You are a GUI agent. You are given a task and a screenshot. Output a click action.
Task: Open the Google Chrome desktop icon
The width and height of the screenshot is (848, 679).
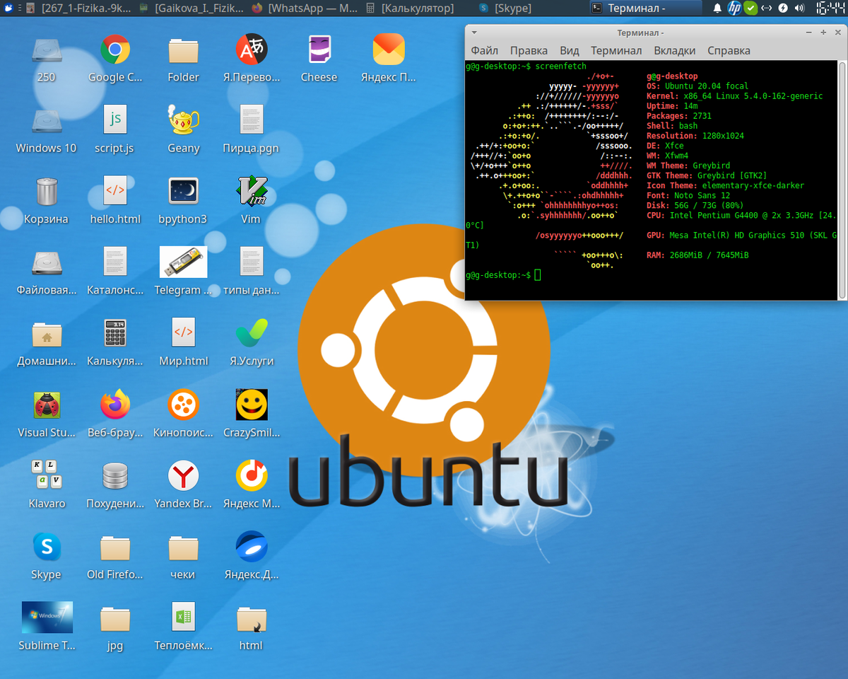tap(114, 50)
